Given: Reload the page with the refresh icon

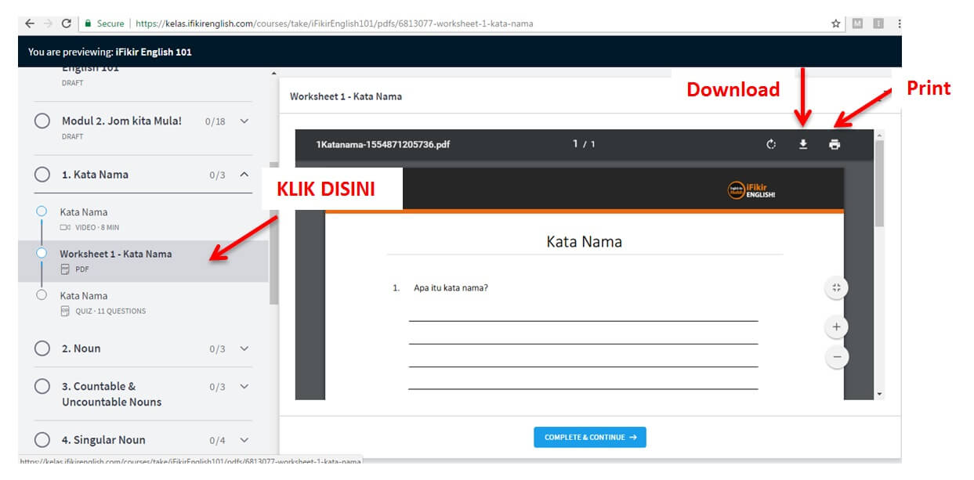Looking at the screenshot, I should tap(67, 23).
